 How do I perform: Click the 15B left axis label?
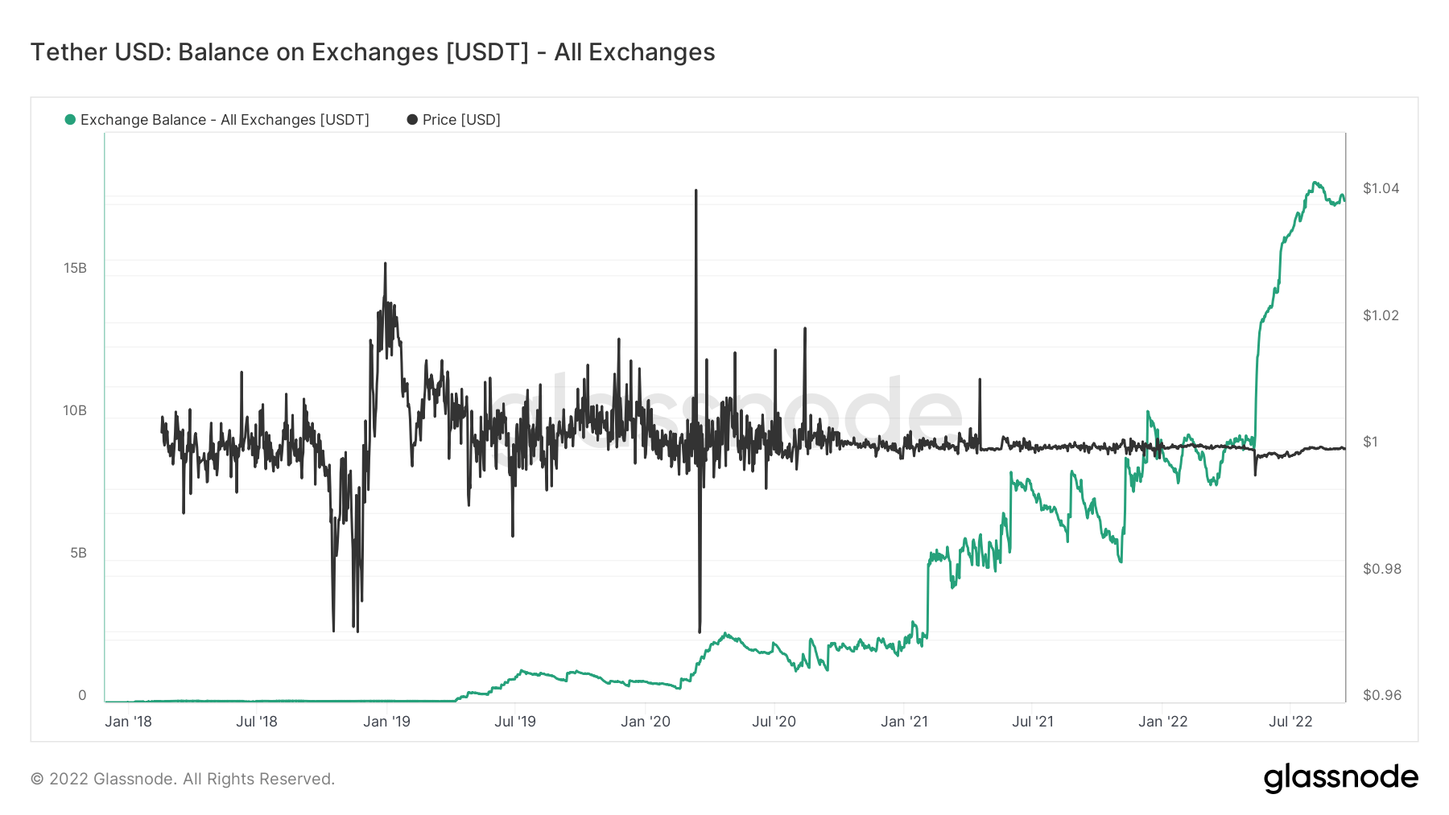point(75,268)
